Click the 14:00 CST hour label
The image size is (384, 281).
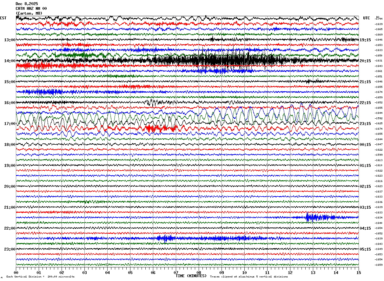[10, 61]
